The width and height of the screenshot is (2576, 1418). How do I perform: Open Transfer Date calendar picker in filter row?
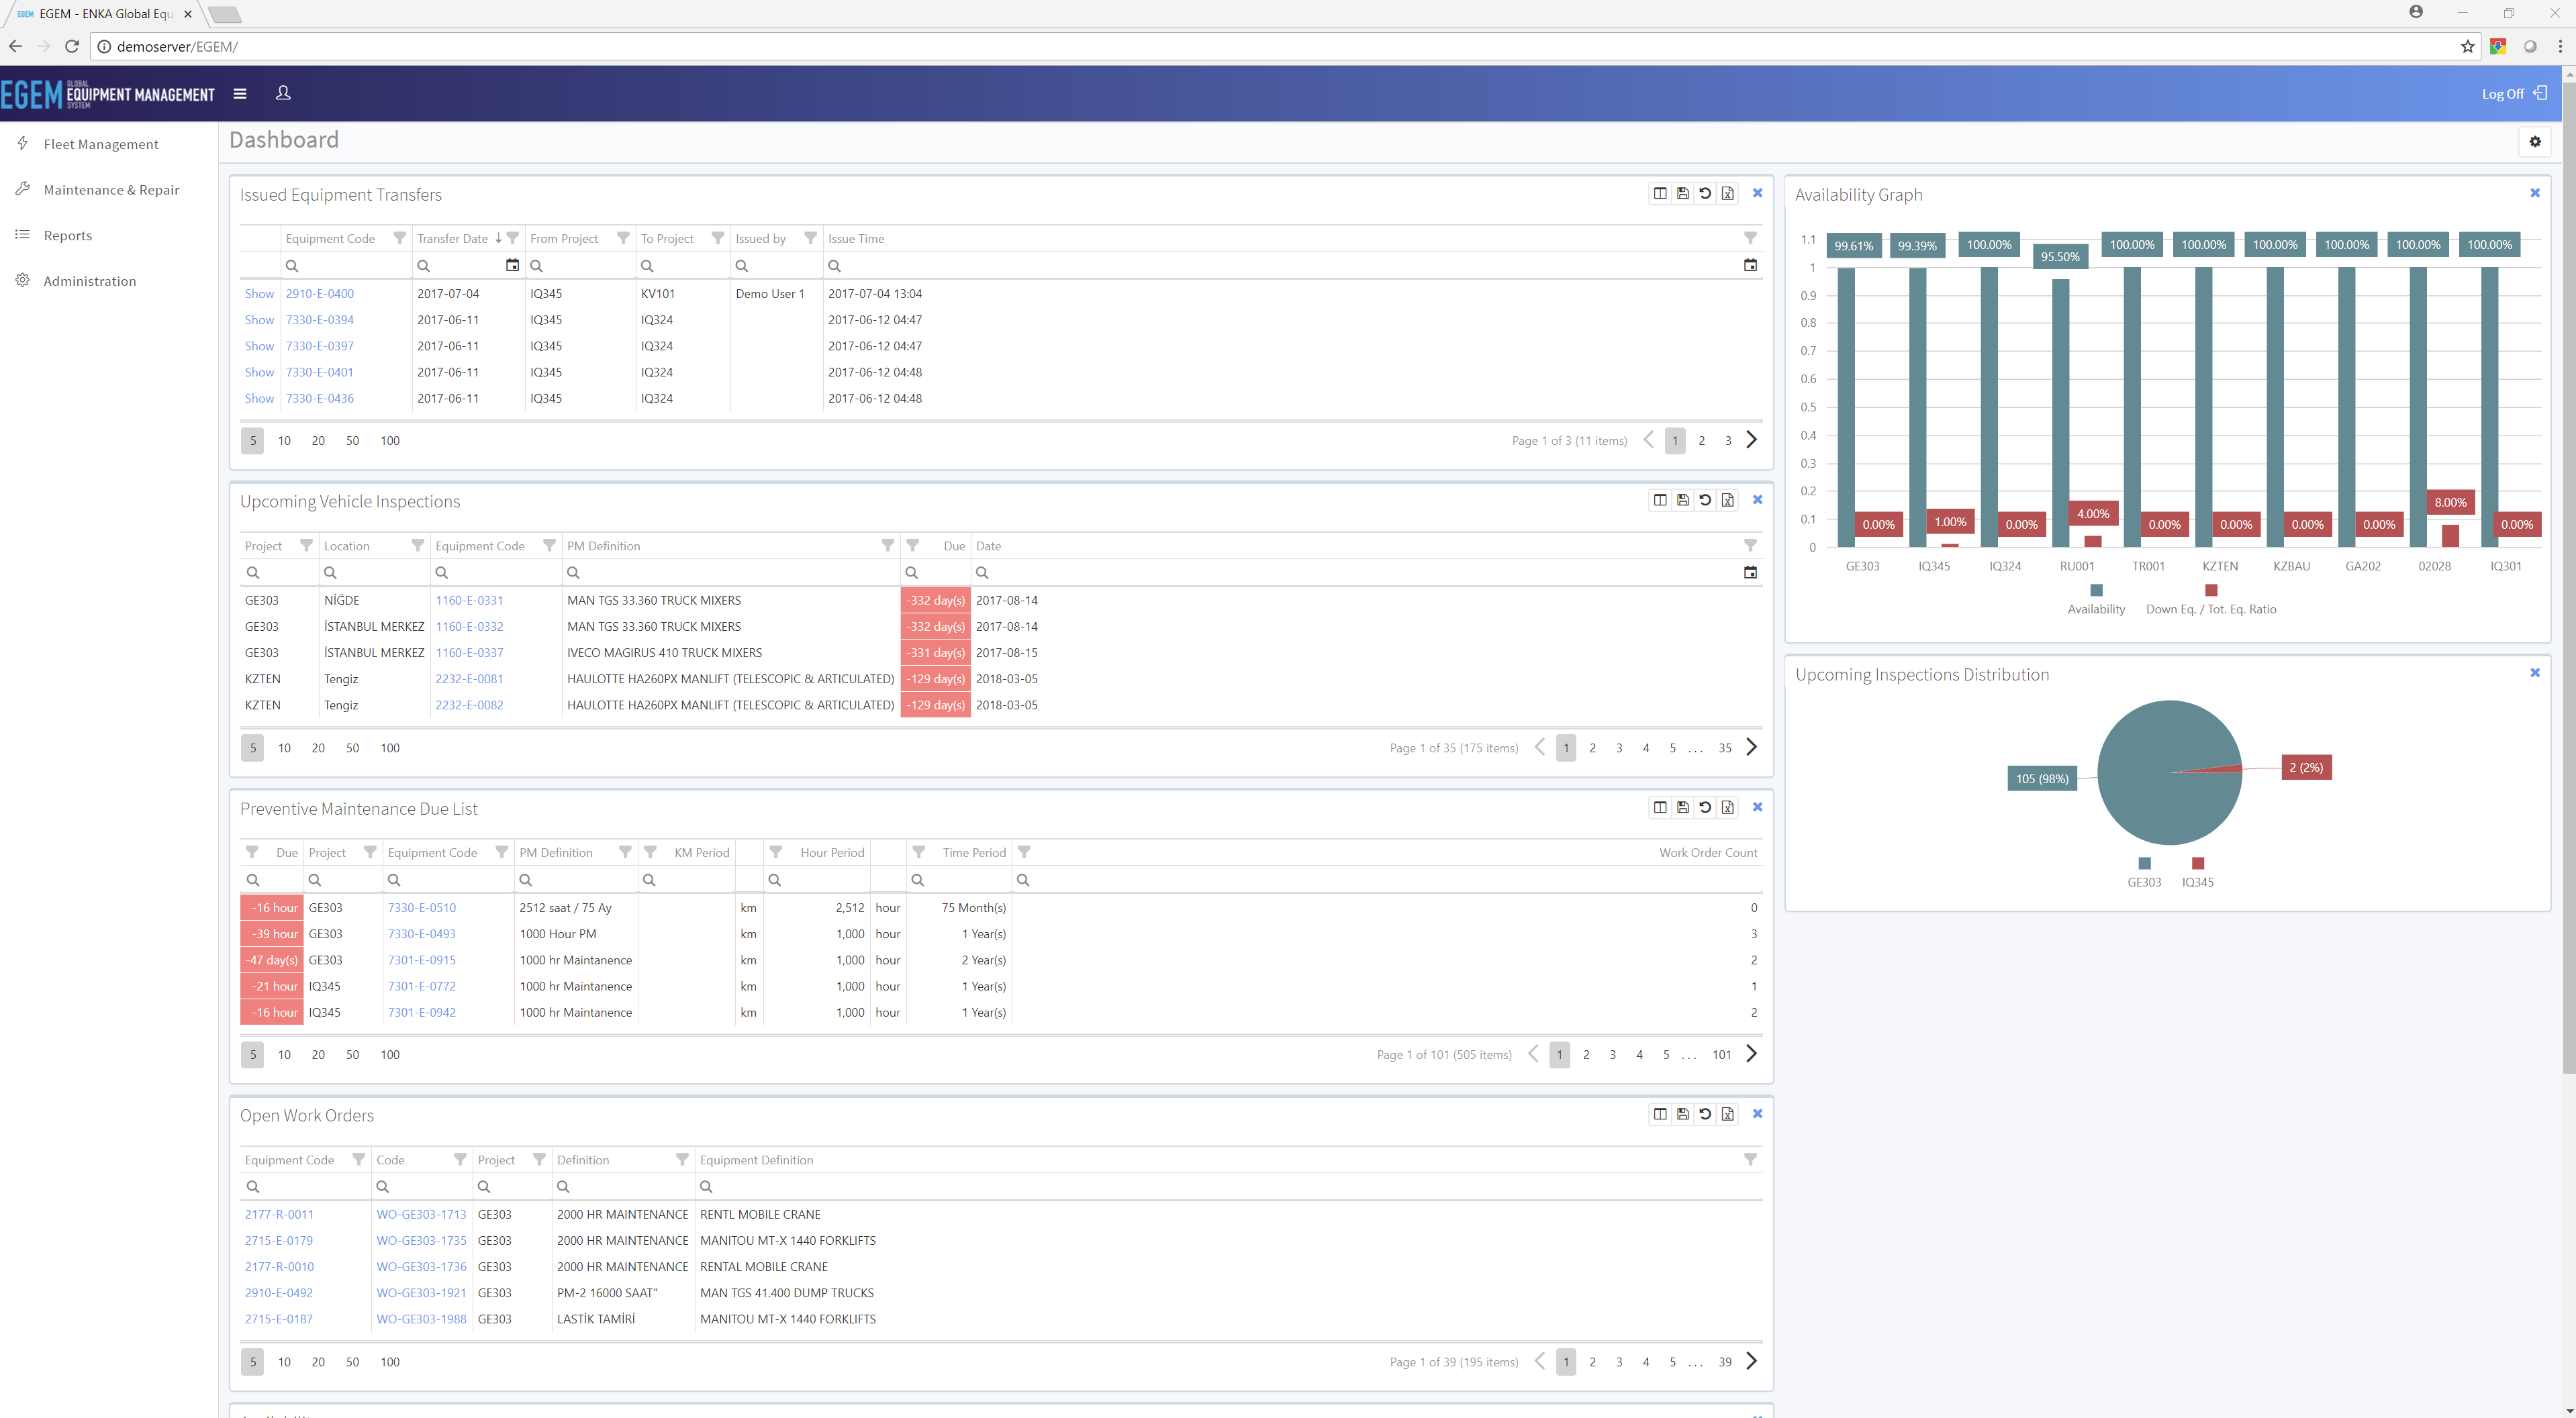coord(512,266)
